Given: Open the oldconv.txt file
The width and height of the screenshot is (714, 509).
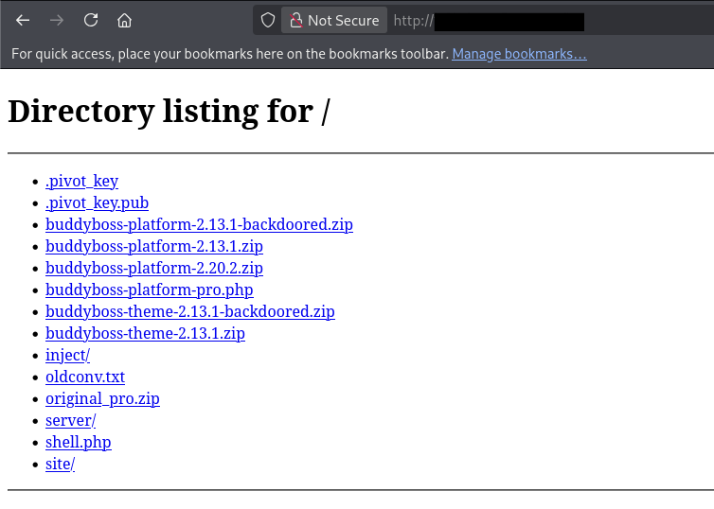Looking at the screenshot, I should point(85,377).
